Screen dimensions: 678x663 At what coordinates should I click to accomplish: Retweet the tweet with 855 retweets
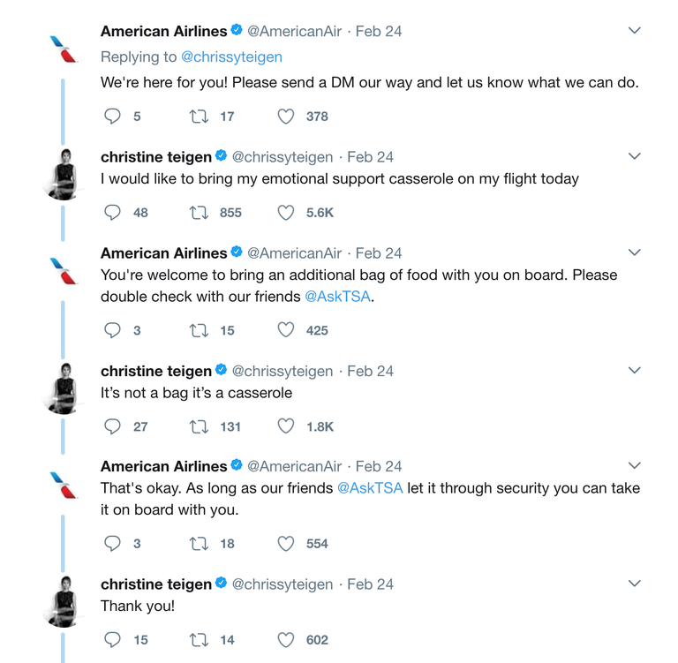click(199, 213)
